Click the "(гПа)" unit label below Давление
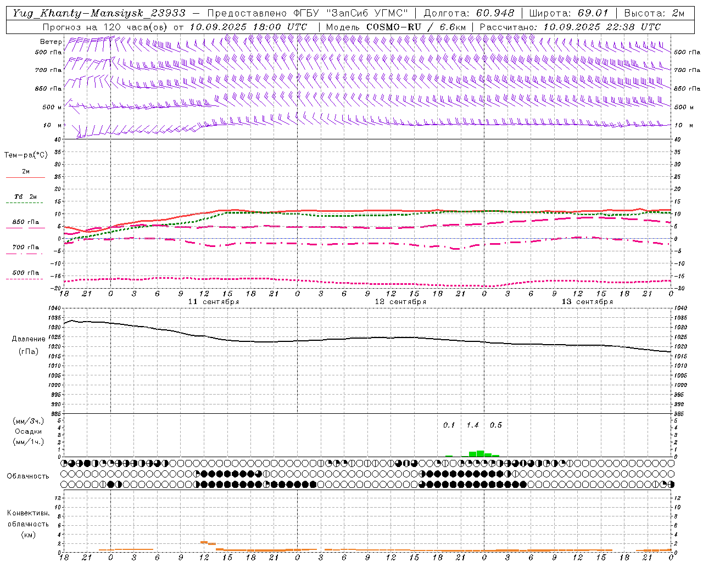 pyautogui.click(x=28, y=352)
